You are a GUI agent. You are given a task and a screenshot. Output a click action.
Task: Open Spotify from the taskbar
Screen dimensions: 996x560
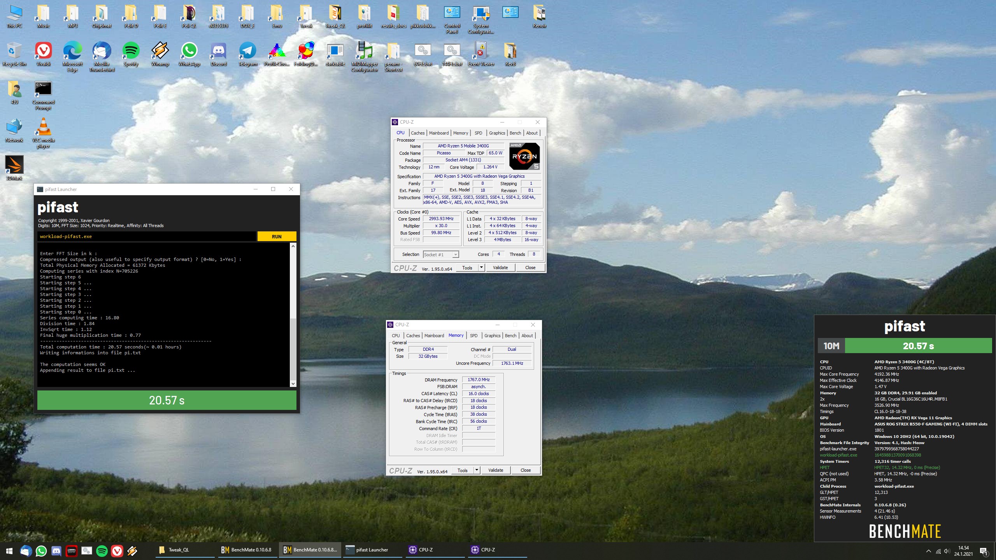[x=102, y=551]
